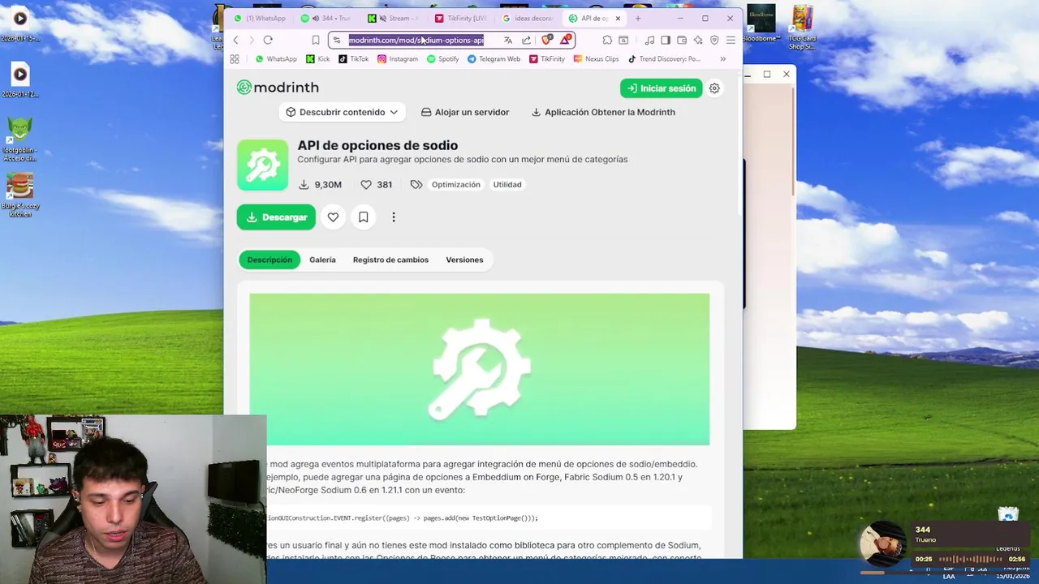1039x584 pixels.
Task: Open the extensions puzzle icon
Action: click(607, 40)
